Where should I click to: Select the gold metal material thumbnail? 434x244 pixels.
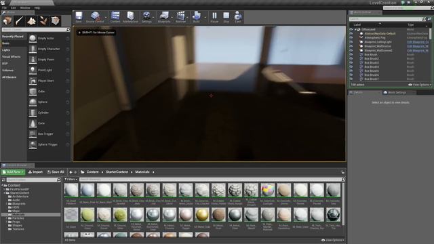point(202,215)
